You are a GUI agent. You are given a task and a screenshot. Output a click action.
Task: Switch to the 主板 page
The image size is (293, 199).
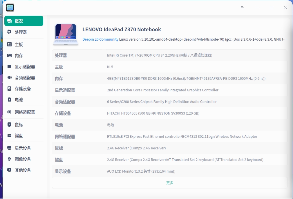[24, 44]
